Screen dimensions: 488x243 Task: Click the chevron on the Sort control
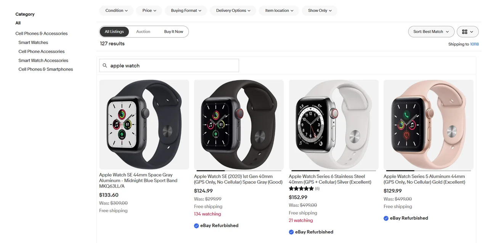coord(448,32)
